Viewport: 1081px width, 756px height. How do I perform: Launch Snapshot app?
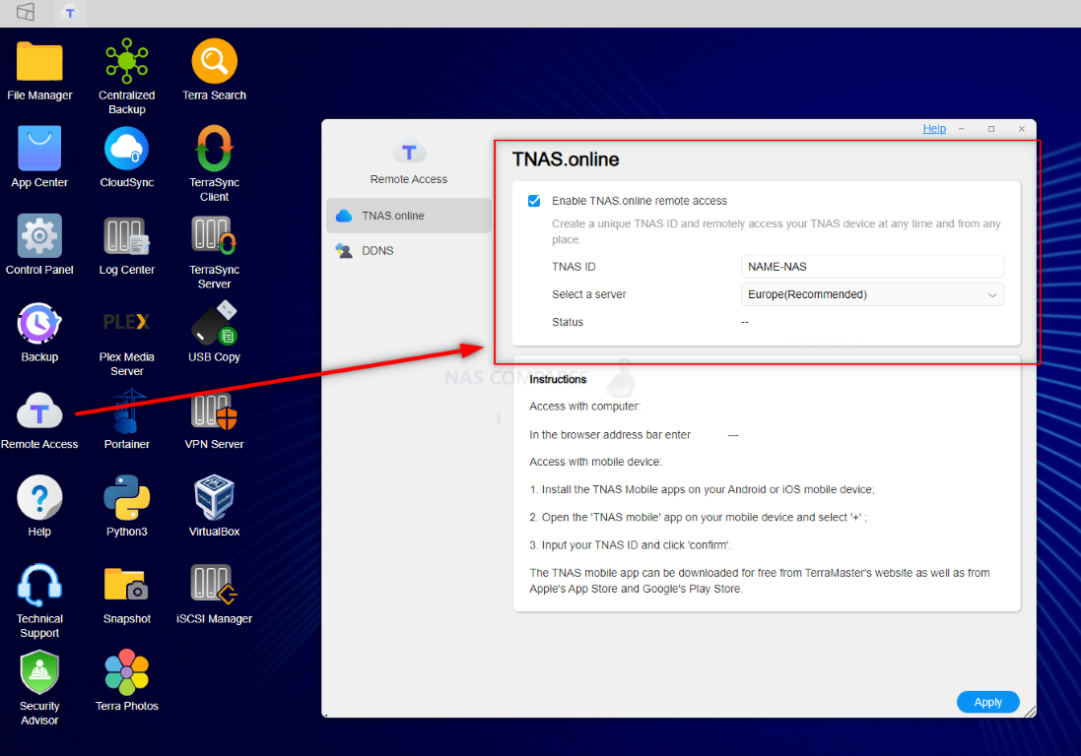(127, 585)
